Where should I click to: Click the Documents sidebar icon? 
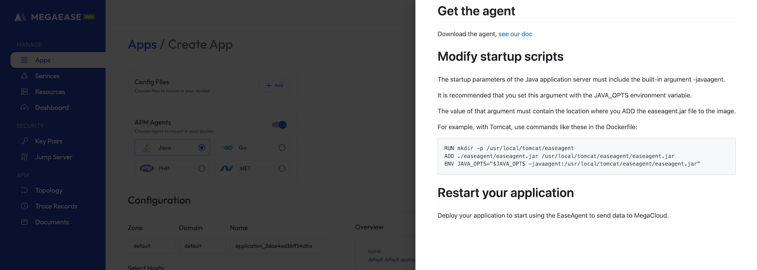point(24,222)
